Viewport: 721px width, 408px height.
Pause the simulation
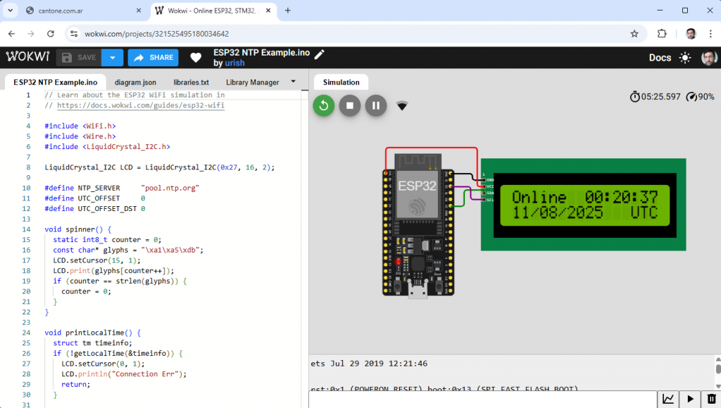pos(376,106)
